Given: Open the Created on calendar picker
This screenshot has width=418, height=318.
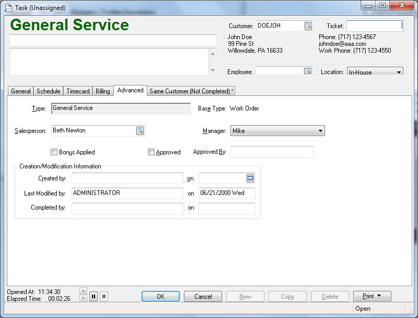Looking at the screenshot, I should click(250, 178).
